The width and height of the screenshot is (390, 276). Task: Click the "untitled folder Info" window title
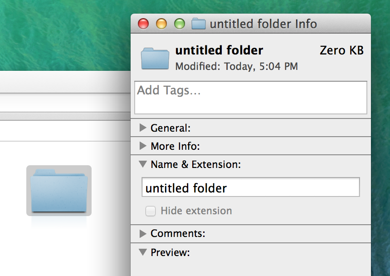(263, 24)
